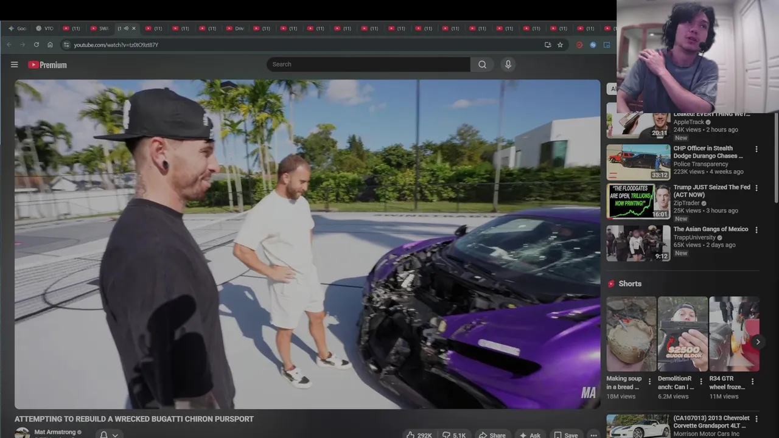Viewport: 779px width, 438px height.
Task: Open options for R34 GTR Short
Action: pos(752,382)
